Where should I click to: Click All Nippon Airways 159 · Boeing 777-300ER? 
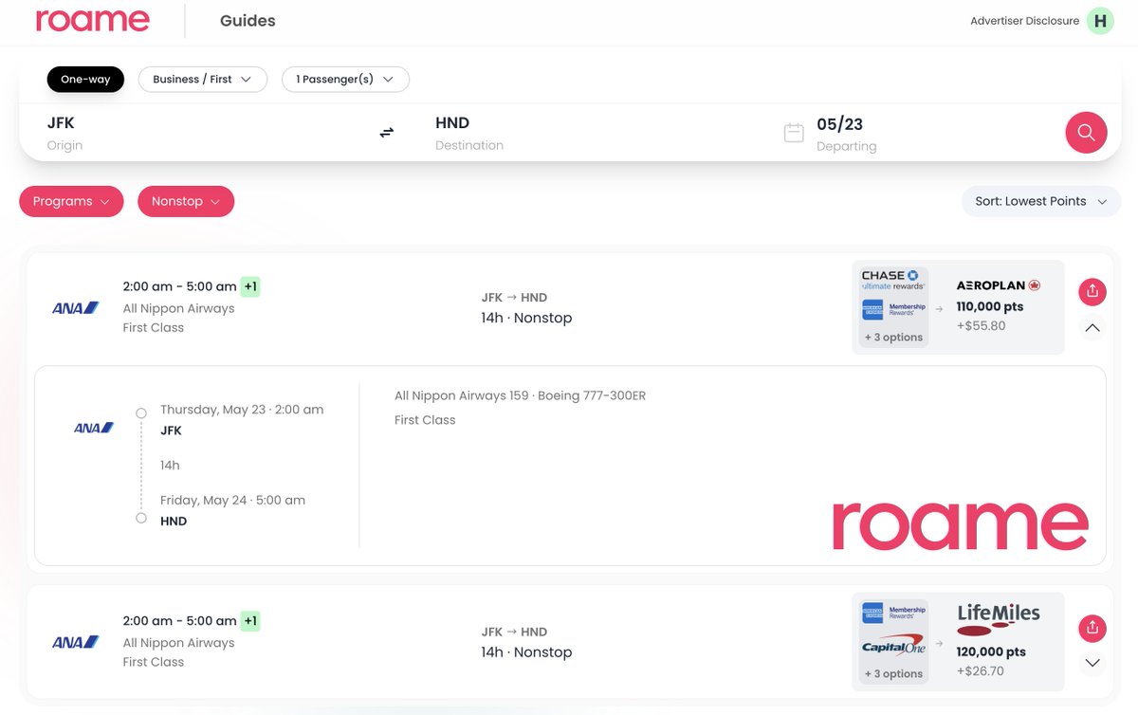point(520,395)
